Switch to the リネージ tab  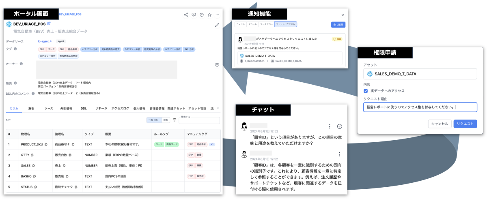click(x=101, y=109)
